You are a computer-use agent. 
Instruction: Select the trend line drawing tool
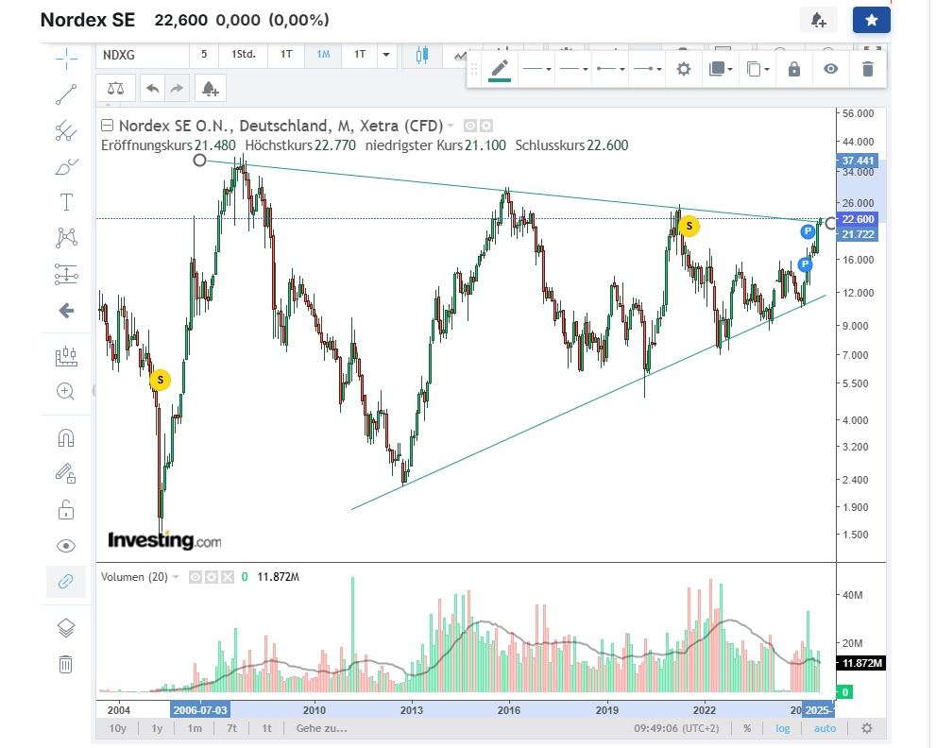pyautogui.click(x=66, y=94)
